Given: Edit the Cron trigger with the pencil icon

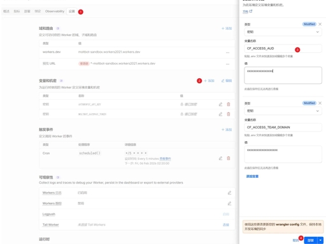Looking at the screenshot, I should [220, 158].
